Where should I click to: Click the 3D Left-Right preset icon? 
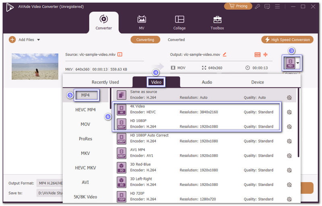pyautogui.click(x=122, y=182)
